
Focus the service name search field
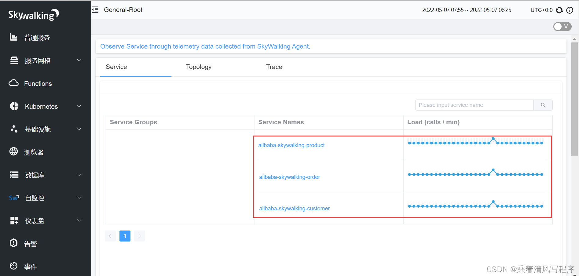point(474,105)
